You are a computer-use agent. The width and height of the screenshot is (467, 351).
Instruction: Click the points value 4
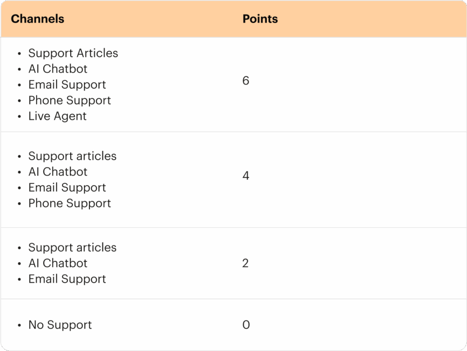coord(246,175)
